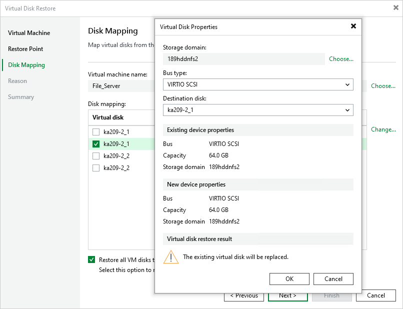This screenshot has height=309, width=403.
Task: Confirm disk properties with OK
Action: coord(289,279)
